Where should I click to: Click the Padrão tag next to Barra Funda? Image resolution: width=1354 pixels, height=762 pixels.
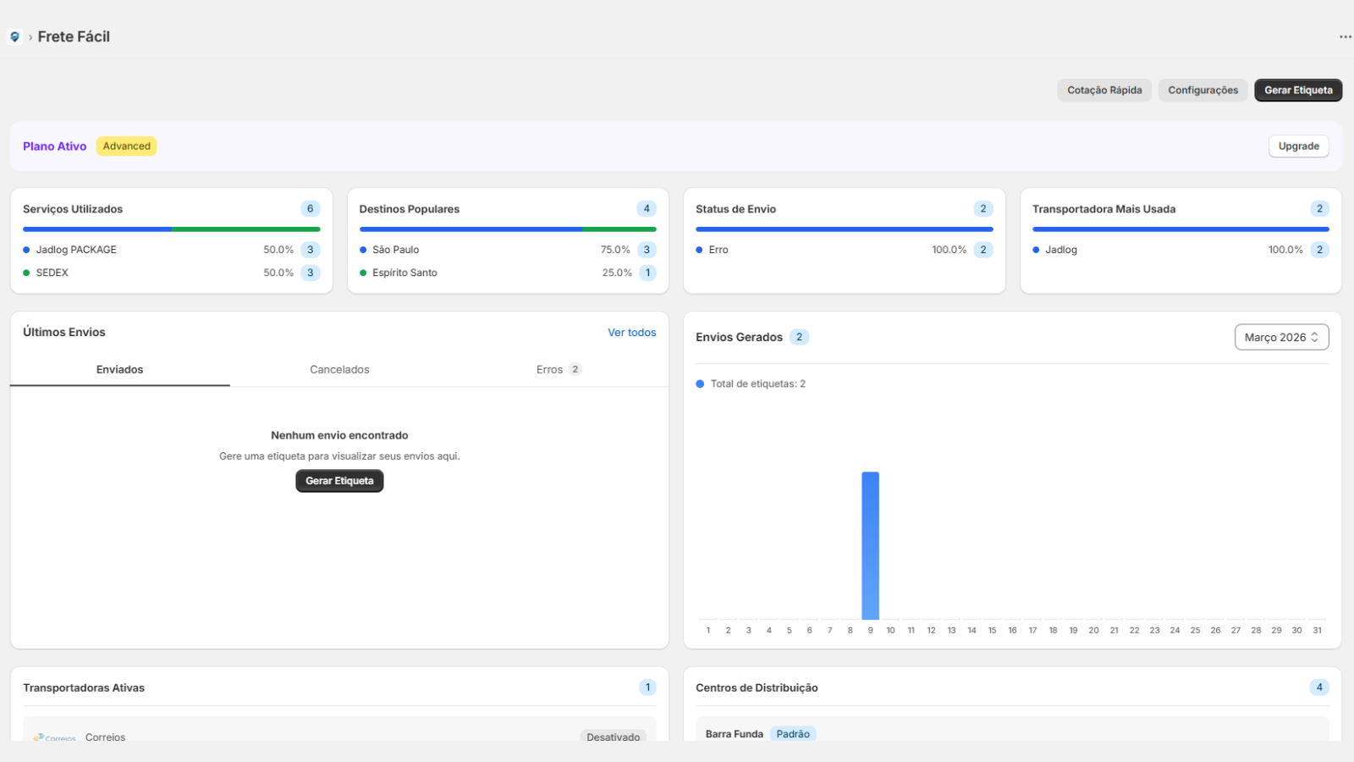793,734
